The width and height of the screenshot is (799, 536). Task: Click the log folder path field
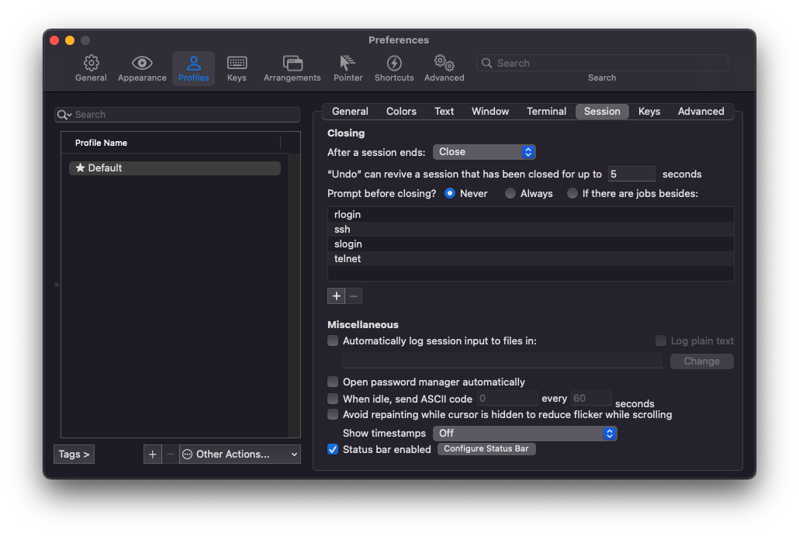(x=502, y=361)
